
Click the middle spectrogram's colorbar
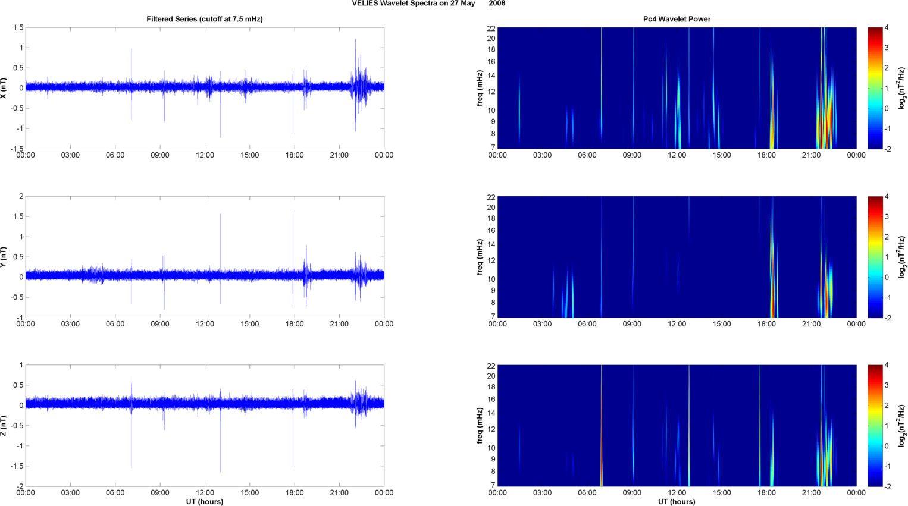coord(875,257)
